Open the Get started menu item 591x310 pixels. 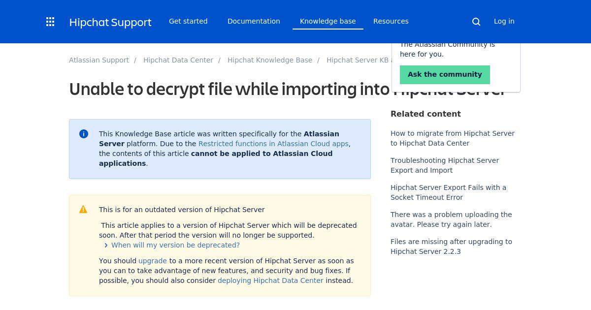pos(188,21)
